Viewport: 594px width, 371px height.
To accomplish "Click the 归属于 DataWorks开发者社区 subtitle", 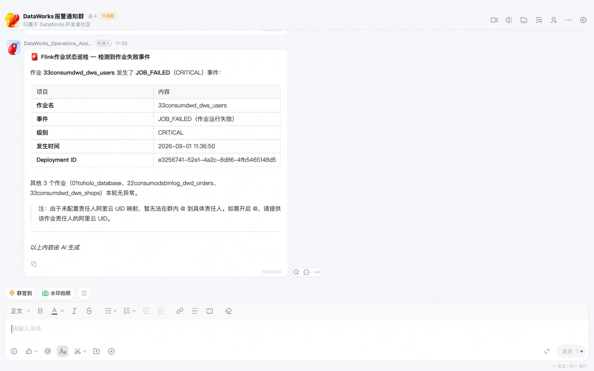I will 57,25.
